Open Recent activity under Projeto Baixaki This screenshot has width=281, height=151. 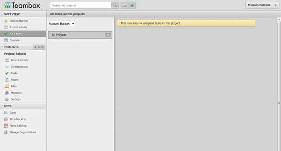(x=20, y=60)
